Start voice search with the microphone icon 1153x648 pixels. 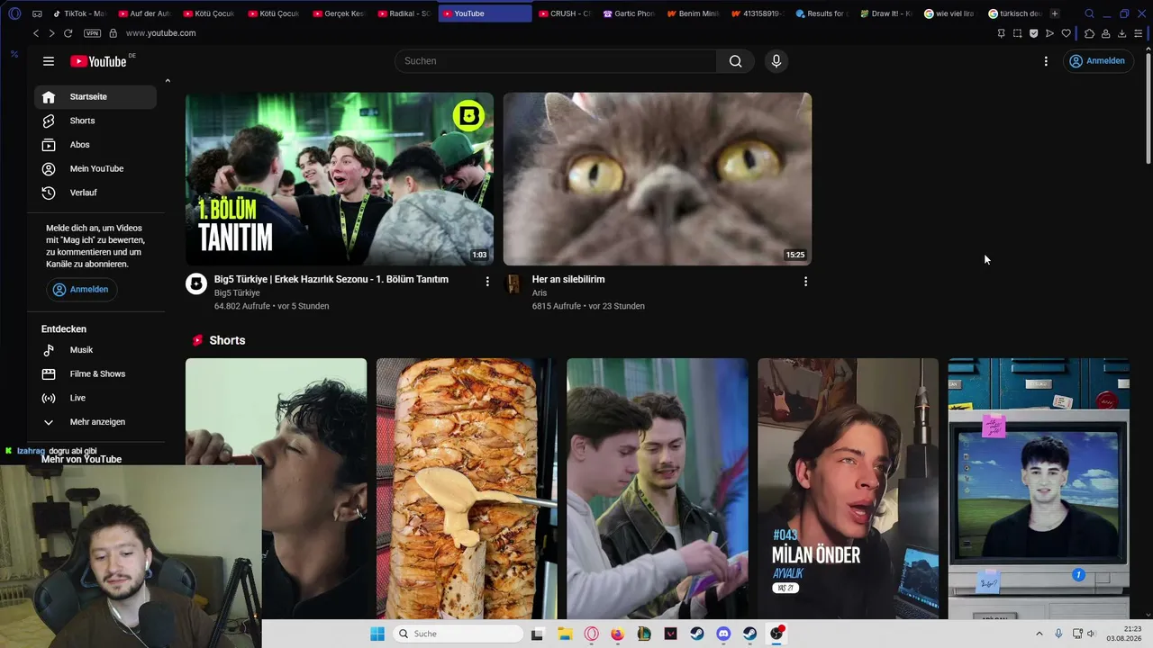[776, 61]
